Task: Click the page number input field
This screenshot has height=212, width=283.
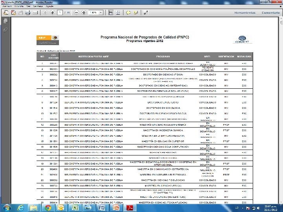Action: [x=60, y=13]
